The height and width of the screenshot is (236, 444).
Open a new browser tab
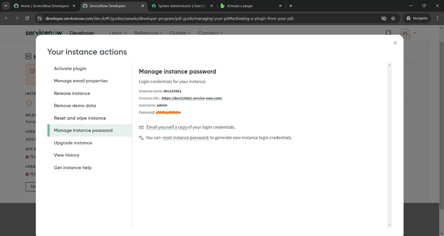(291, 6)
